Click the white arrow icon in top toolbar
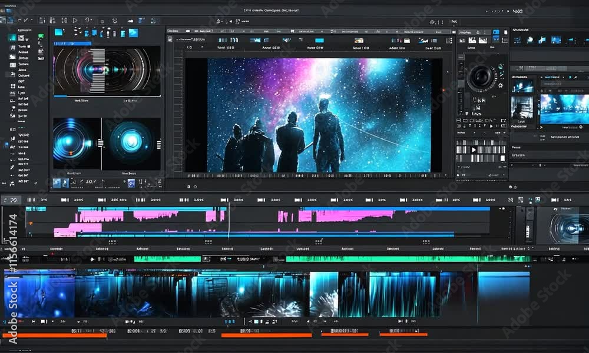The image size is (589, 353). (130, 21)
